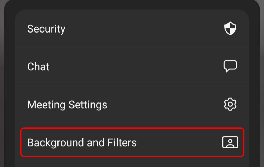This screenshot has width=264, height=167.
Task: Select the Background and Filters option
Action: coord(82,142)
